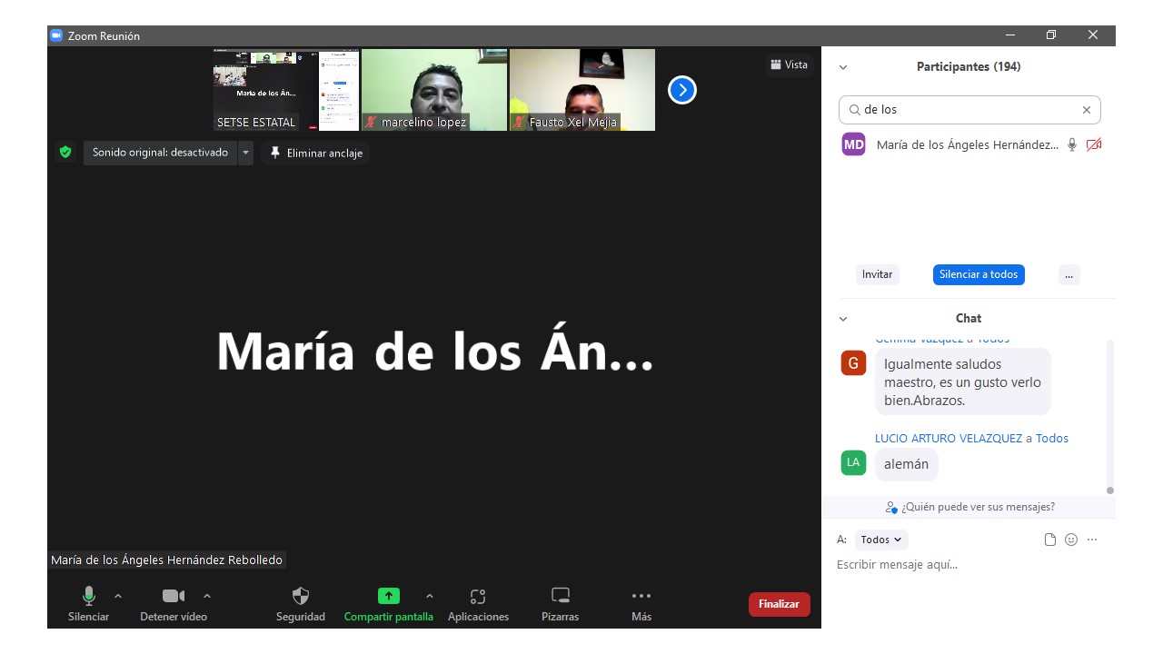
Task: Open participant panel more options (...)
Action: tap(1069, 274)
